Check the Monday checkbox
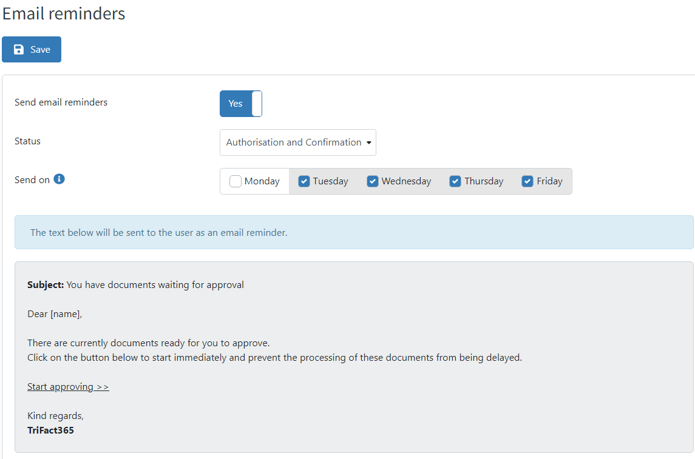695x459 pixels. [236, 181]
